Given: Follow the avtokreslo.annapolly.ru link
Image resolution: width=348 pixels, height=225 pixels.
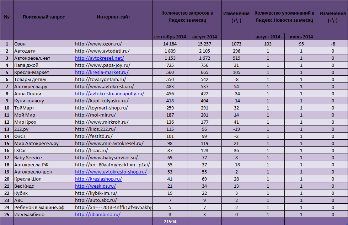Looking at the screenshot, I should 109,93.
